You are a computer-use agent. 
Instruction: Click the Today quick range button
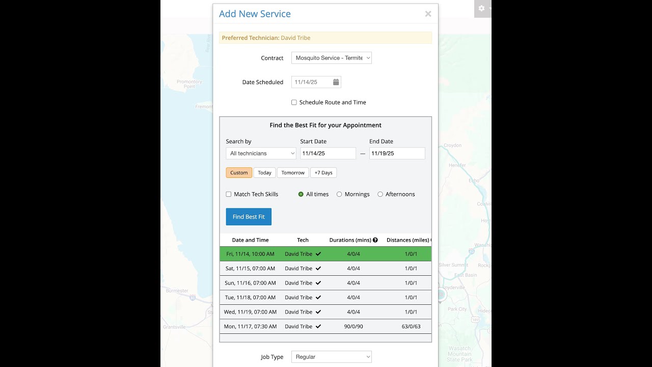264,173
